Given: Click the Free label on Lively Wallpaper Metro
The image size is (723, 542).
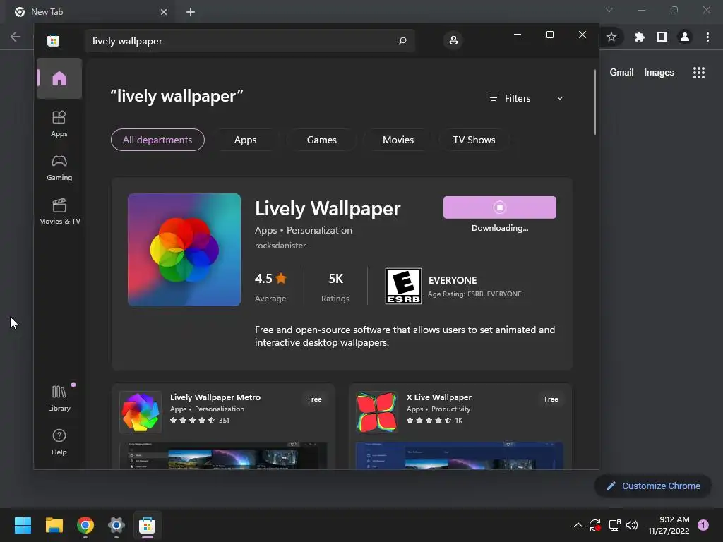Looking at the screenshot, I should 315,399.
